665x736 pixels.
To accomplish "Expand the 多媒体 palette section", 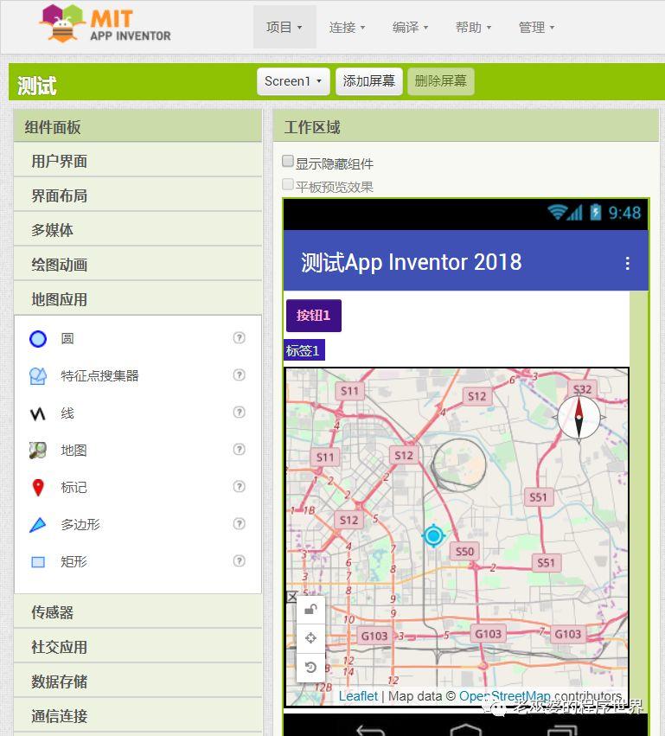I will tap(137, 230).
